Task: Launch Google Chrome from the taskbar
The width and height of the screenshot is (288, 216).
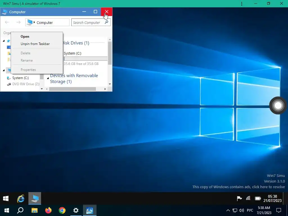Action: [62, 210]
